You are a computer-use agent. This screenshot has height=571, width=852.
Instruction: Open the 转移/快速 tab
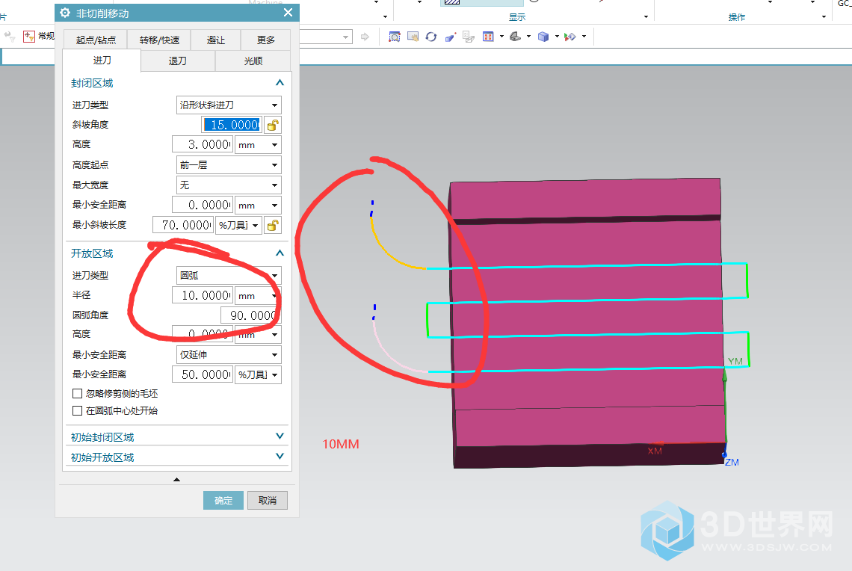coord(159,40)
